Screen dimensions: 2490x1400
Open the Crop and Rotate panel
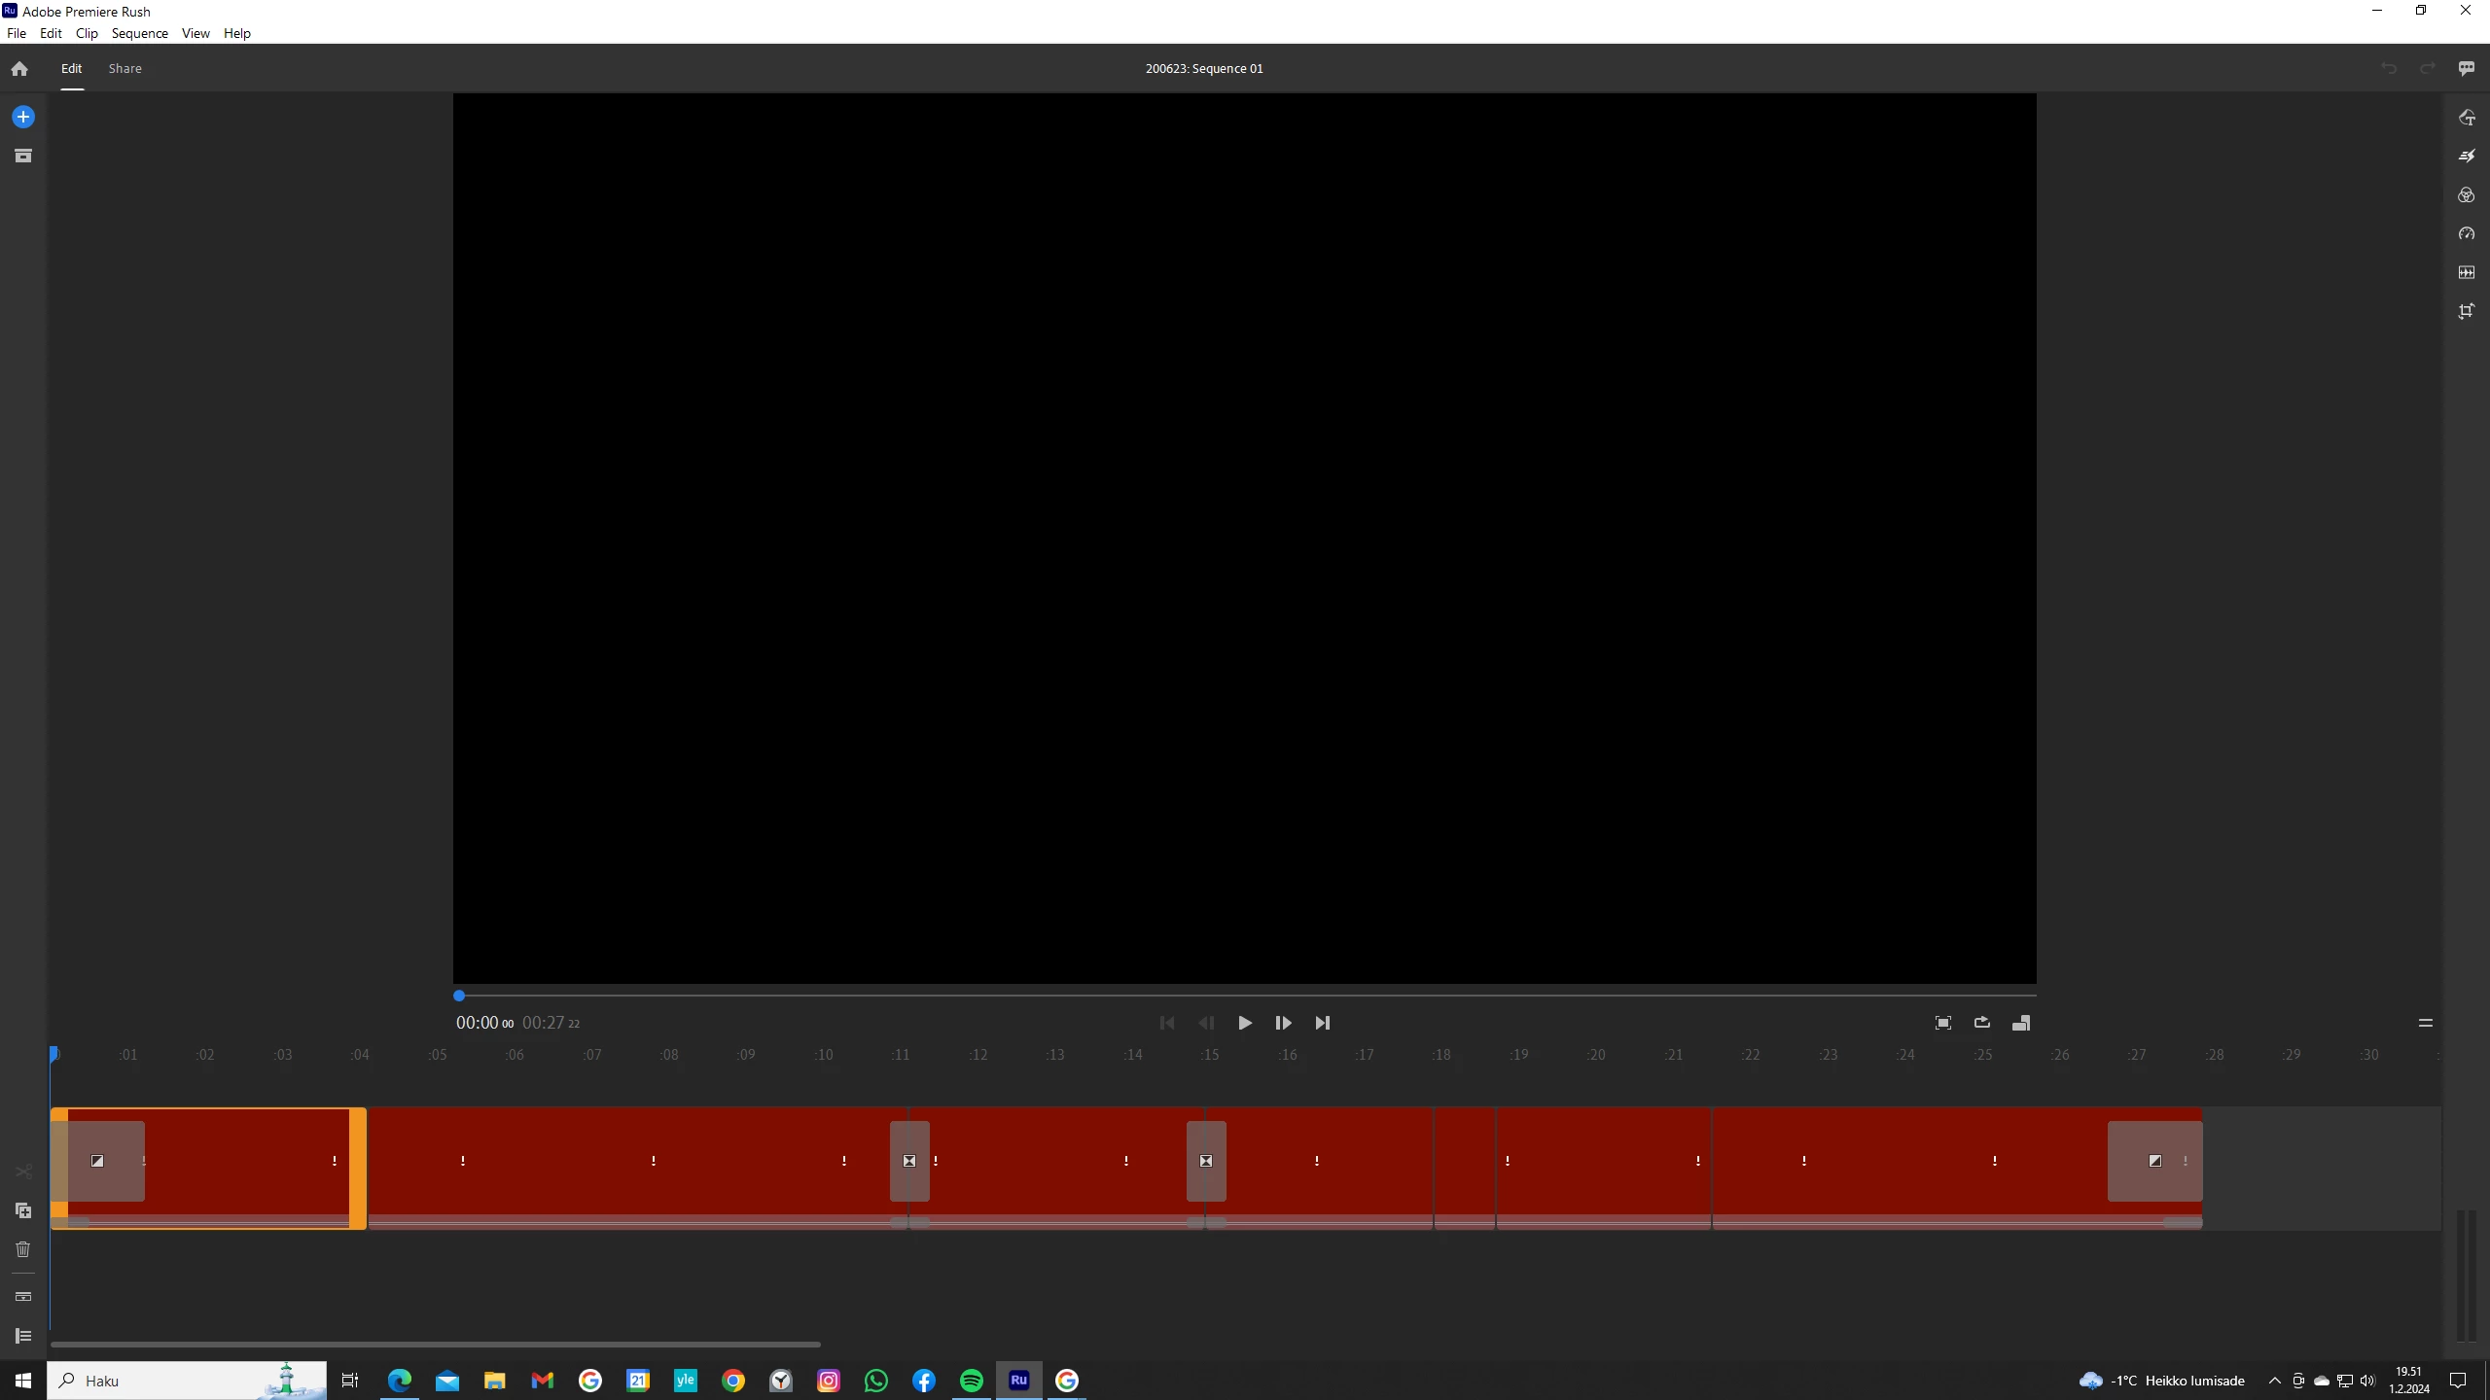point(2467,312)
